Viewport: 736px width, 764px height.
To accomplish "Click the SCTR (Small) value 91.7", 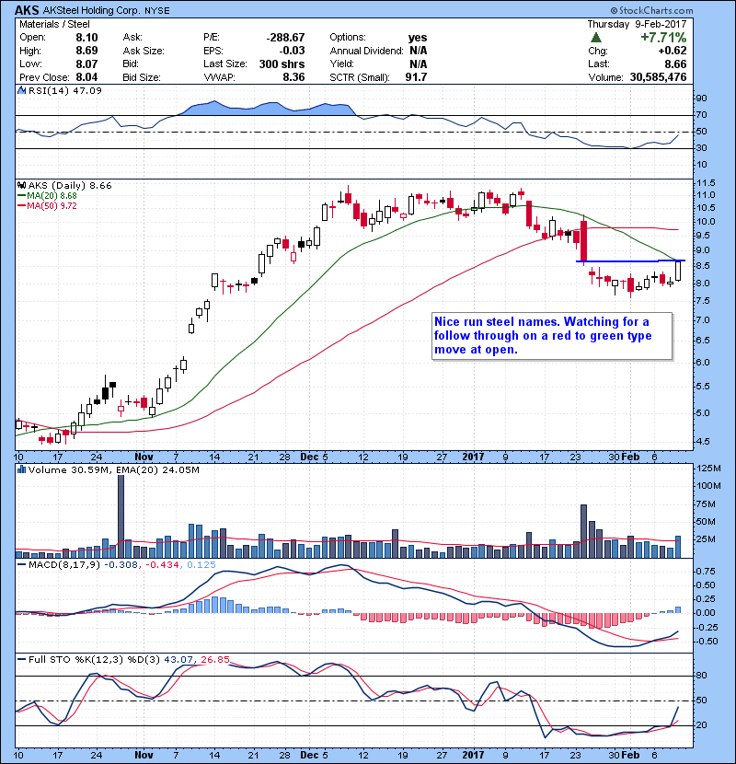I will pyautogui.click(x=416, y=77).
